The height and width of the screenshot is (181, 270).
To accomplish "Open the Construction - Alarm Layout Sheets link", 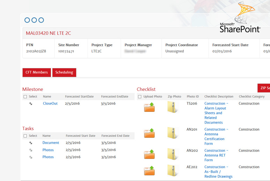I will [216, 113].
